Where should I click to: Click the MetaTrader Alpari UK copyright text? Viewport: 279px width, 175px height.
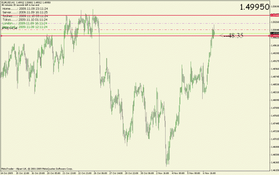[x=37, y=169]
